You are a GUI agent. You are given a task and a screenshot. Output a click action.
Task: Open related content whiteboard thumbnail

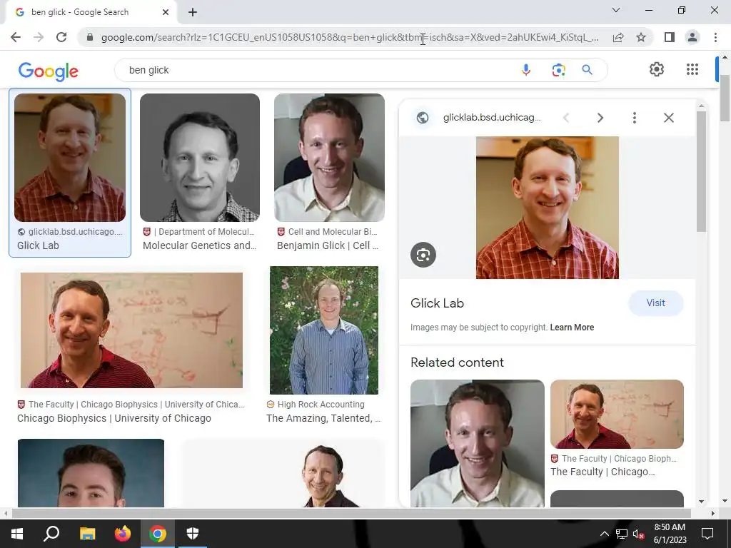(x=617, y=415)
